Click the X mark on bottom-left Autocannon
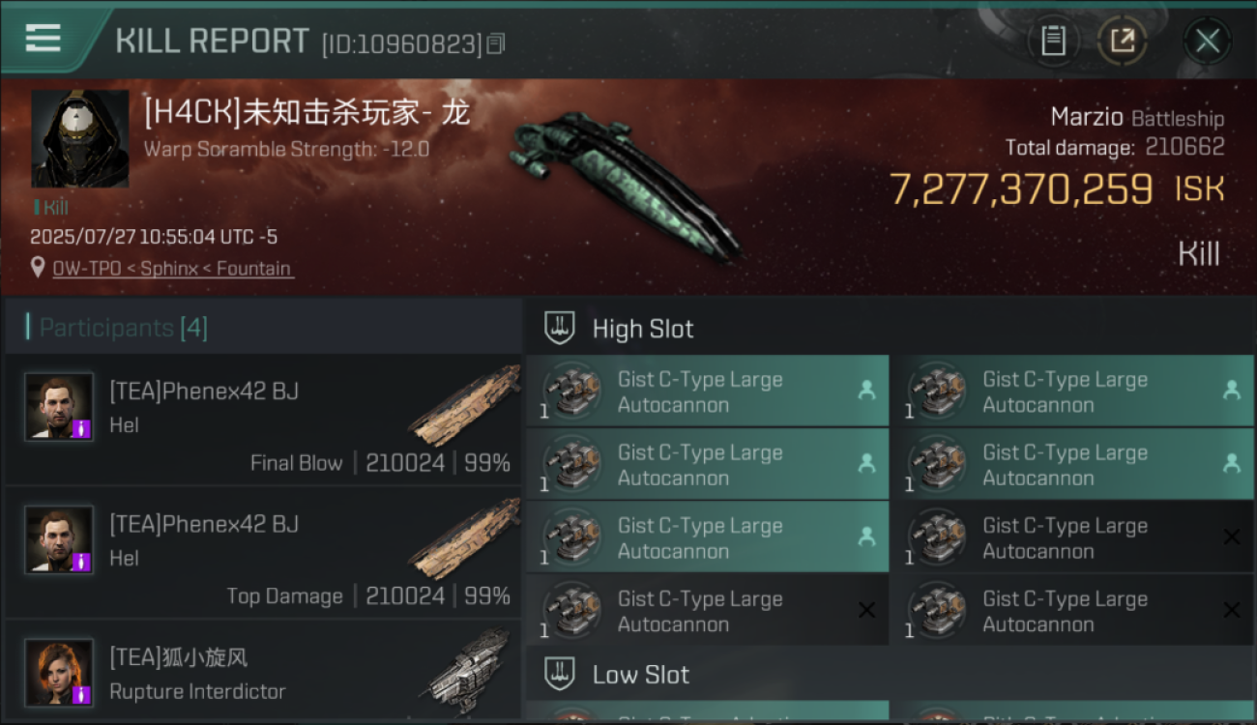Image resolution: width=1257 pixels, height=725 pixels. [x=866, y=610]
